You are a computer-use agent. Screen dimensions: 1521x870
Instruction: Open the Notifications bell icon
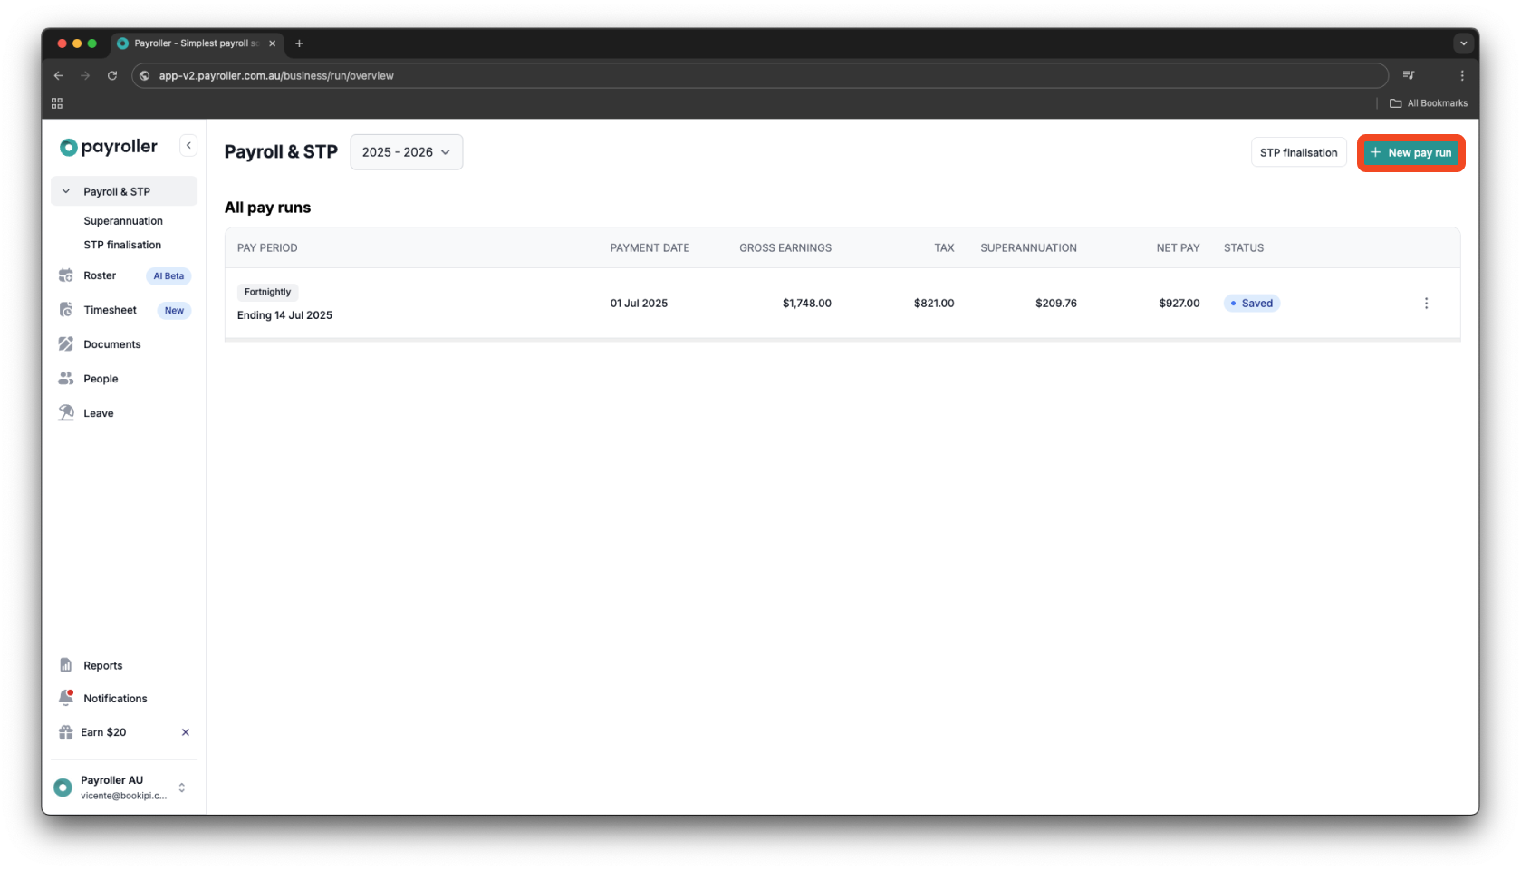pos(66,697)
